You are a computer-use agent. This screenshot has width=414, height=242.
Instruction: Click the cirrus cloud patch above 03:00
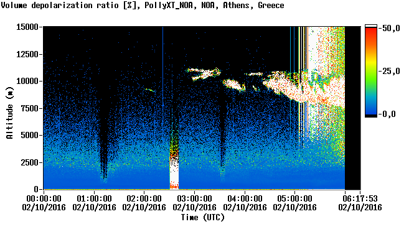[204, 74]
